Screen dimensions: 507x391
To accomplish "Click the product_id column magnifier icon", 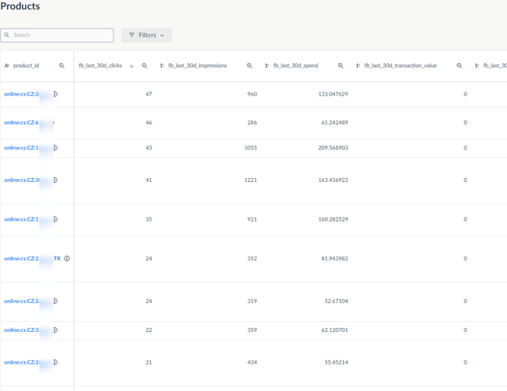I will coord(62,66).
